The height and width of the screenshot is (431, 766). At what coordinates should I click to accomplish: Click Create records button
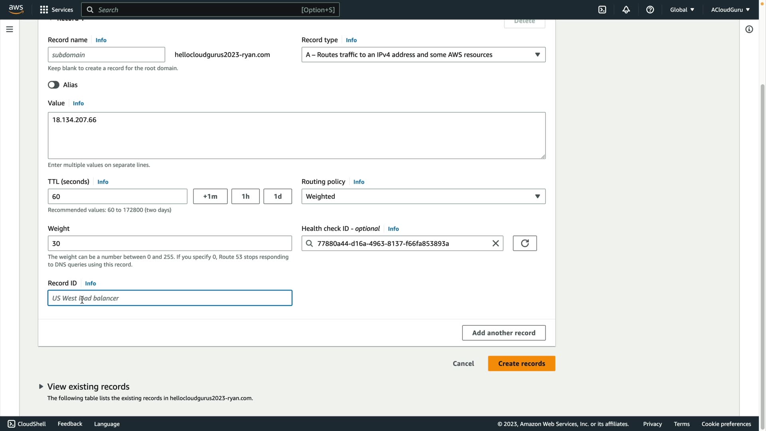tap(521, 363)
